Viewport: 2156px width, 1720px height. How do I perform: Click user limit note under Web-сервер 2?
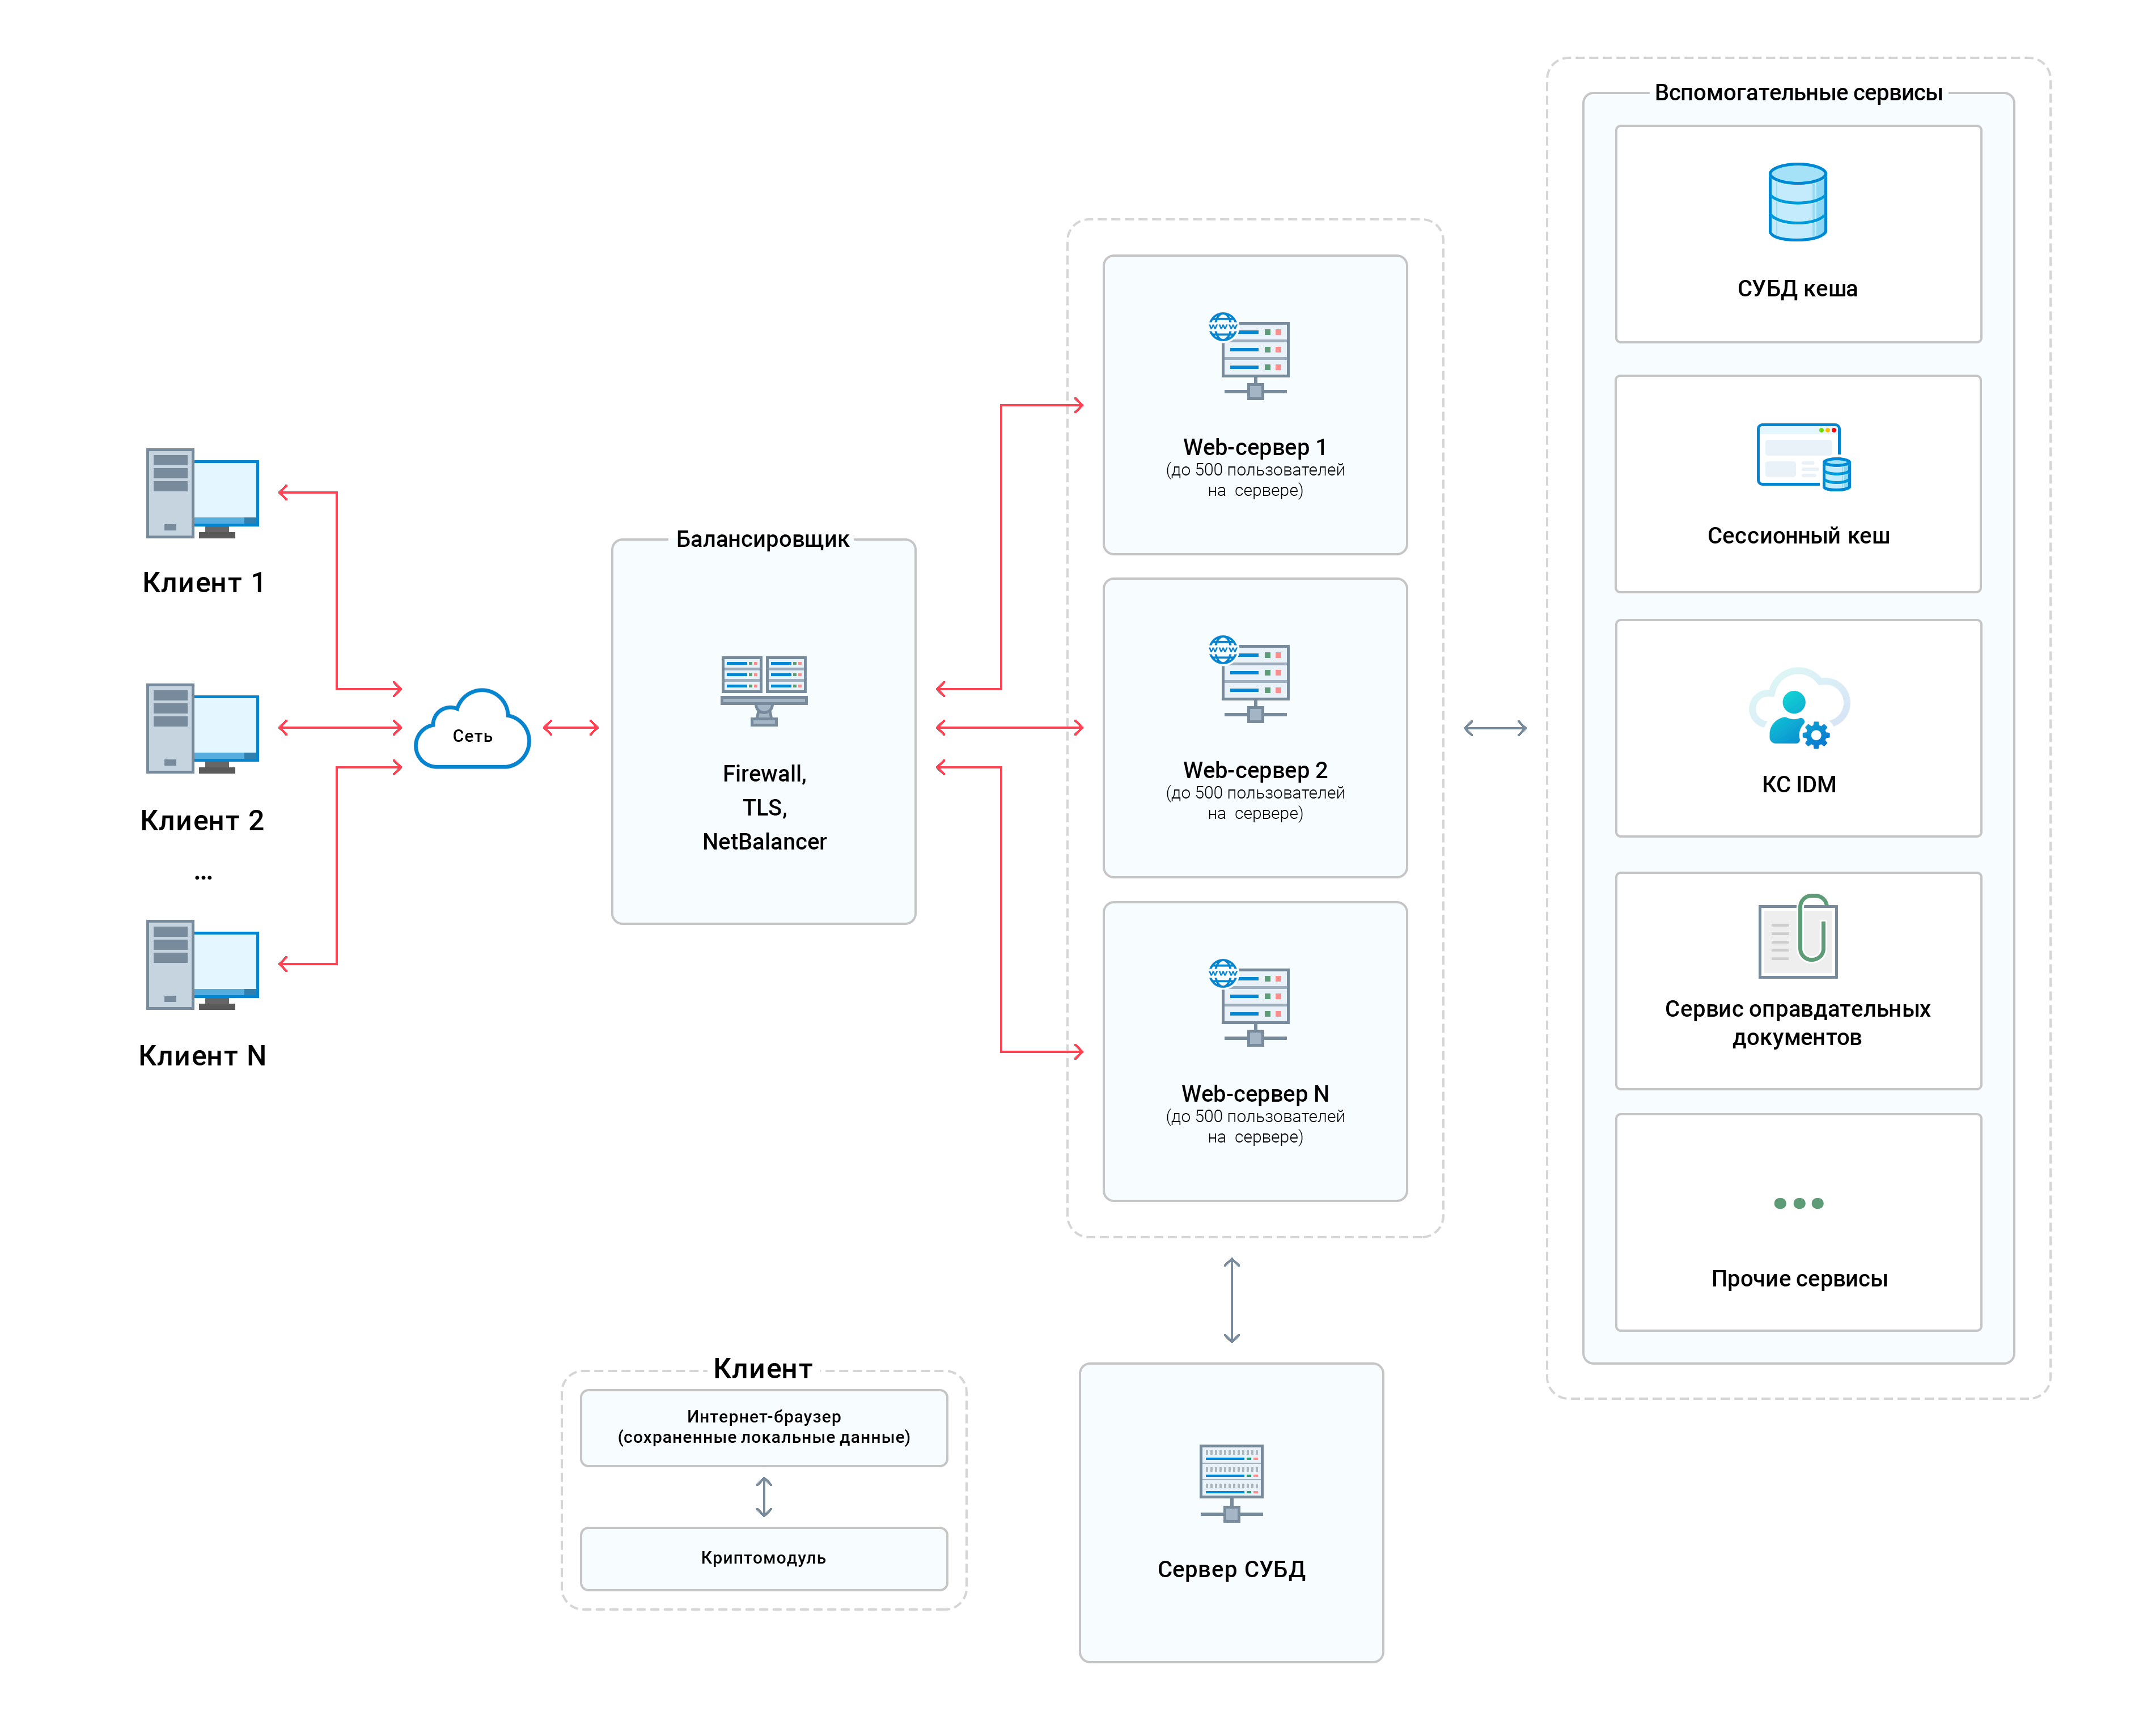click(1255, 804)
